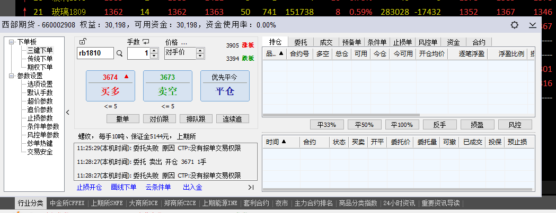Screen dimensions: 556x213
Task: Click the small icon next to 手数 label
Action: tap(146, 42)
